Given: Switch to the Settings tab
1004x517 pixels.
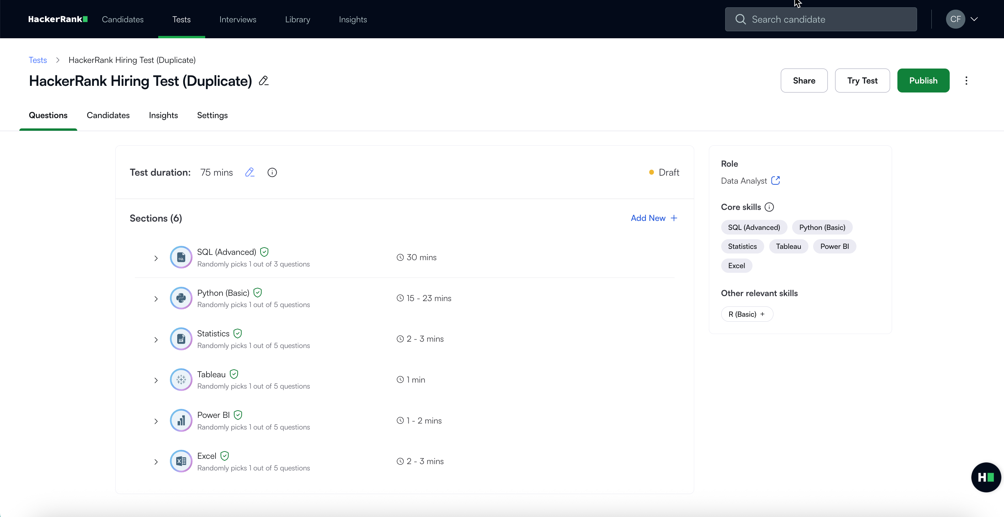Looking at the screenshot, I should 212,115.
